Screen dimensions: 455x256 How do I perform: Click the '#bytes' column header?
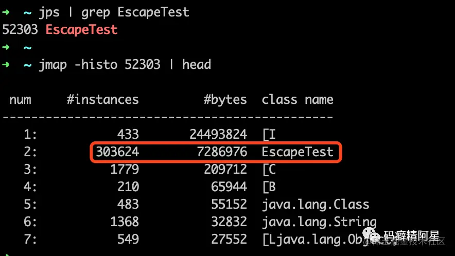(x=225, y=100)
